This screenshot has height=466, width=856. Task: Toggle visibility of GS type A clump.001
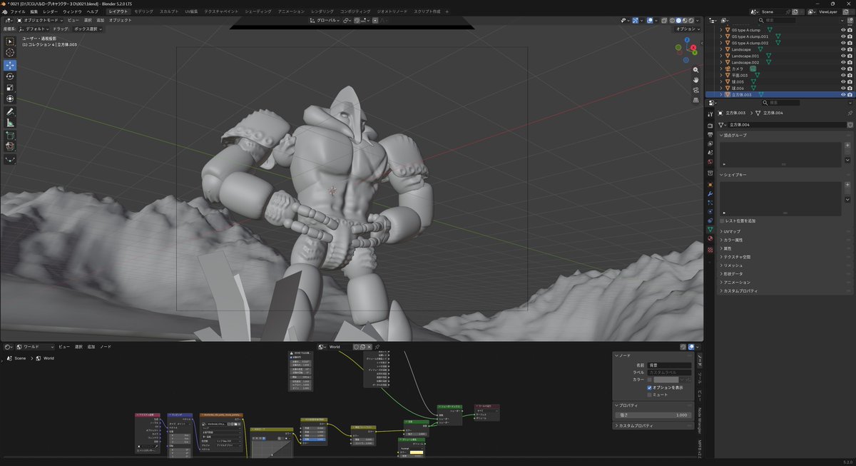tap(842, 36)
